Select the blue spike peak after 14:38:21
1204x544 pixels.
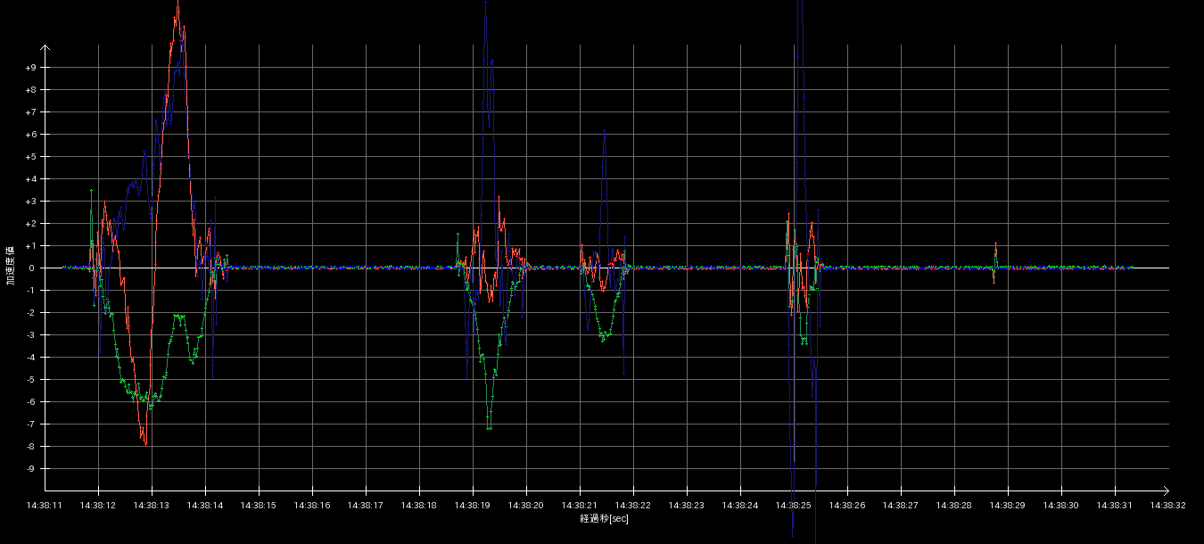pyautogui.click(x=605, y=131)
